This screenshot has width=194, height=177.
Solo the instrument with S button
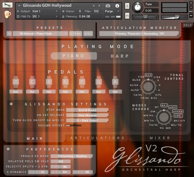[x=127, y=6]
